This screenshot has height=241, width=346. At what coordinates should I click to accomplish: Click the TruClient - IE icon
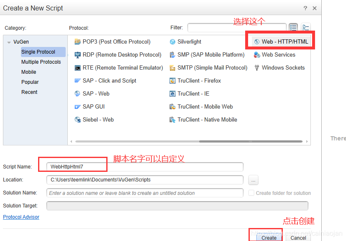172,94
